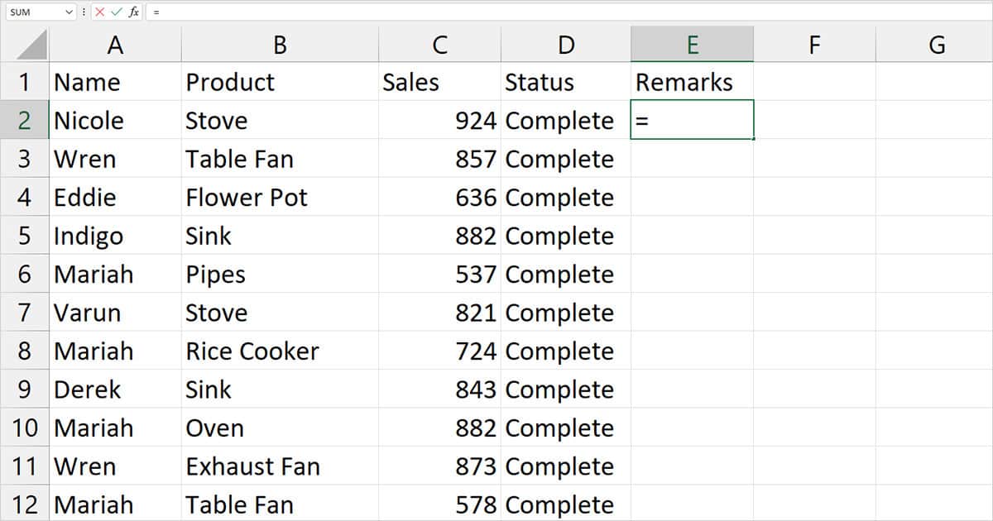Image resolution: width=993 pixels, height=521 pixels.
Task: Select the Oven cell in row 10
Action: (x=280, y=428)
